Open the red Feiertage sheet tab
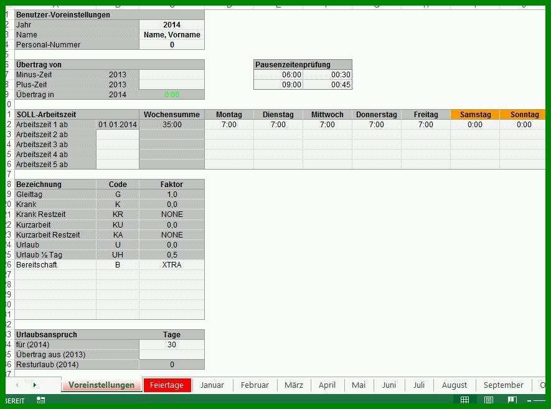The width and height of the screenshot is (551, 409). (167, 385)
